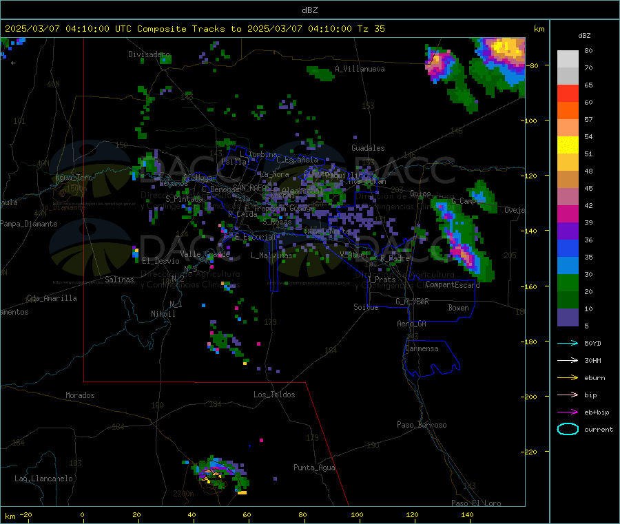Click the red 60 dBZ legend swatch
The image size is (620, 524).
point(568,93)
